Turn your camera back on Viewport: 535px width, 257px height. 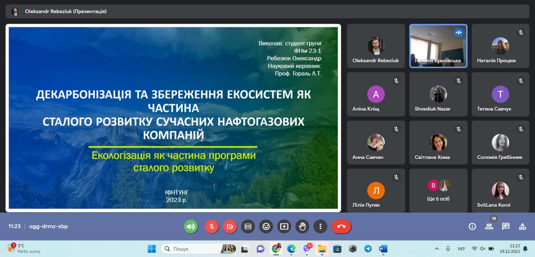pos(229,226)
